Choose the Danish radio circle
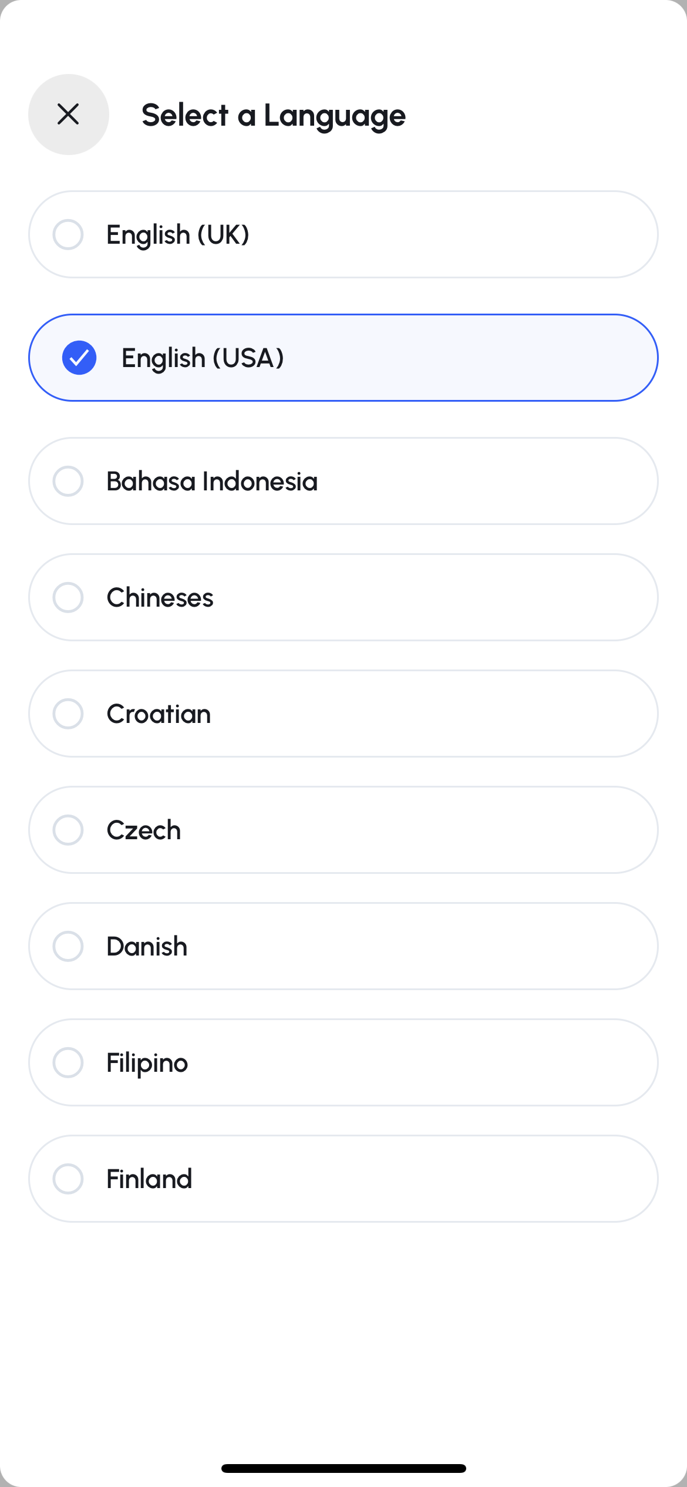 point(68,946)
